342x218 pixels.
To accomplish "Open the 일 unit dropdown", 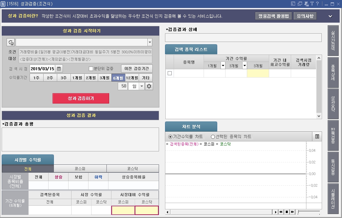I will [x=142, y=86].
